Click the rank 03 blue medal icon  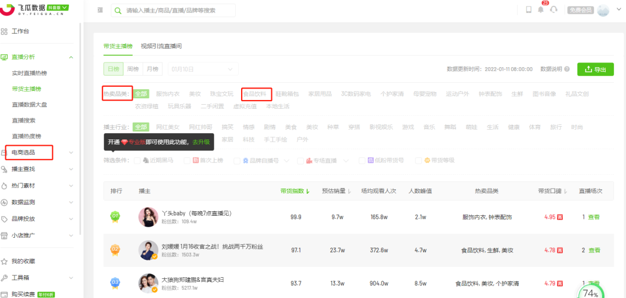point(115,283)
